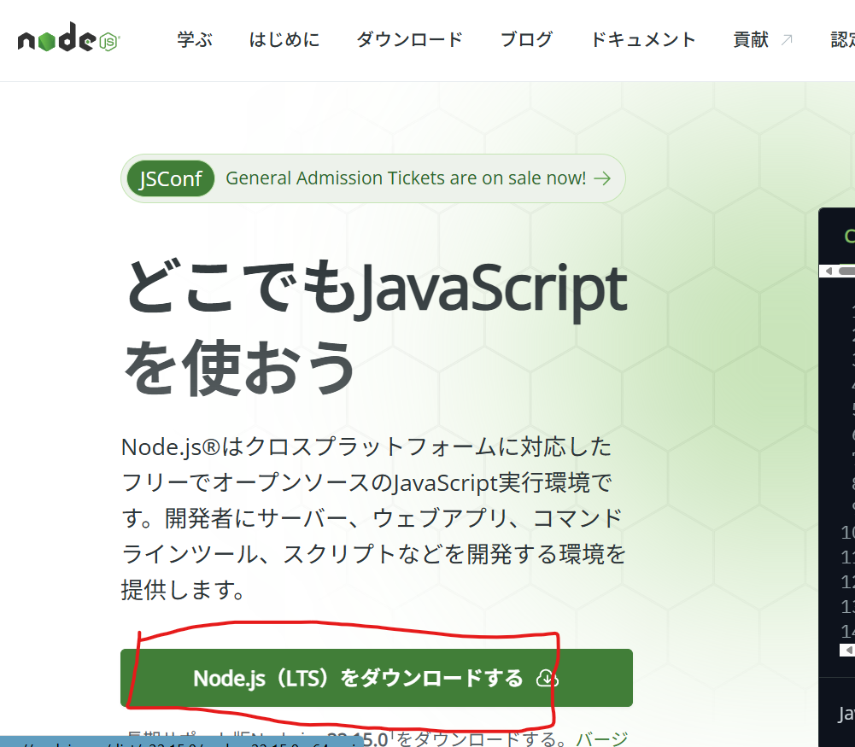Click the top scrollbar left arrow in code panel

[829, 271]
